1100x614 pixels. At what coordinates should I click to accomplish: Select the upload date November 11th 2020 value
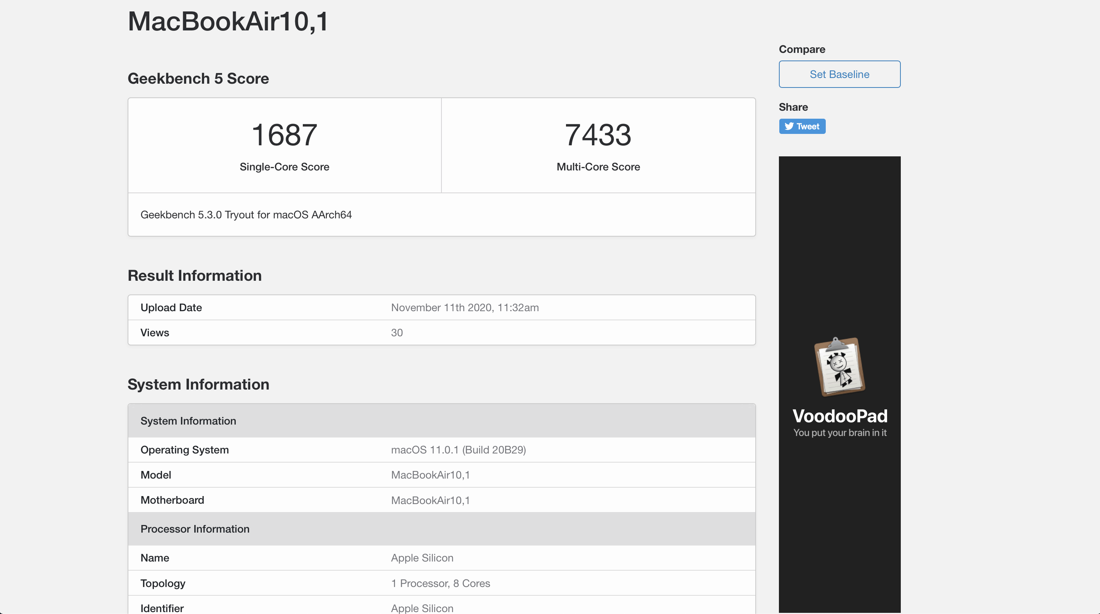pos(465,307)
